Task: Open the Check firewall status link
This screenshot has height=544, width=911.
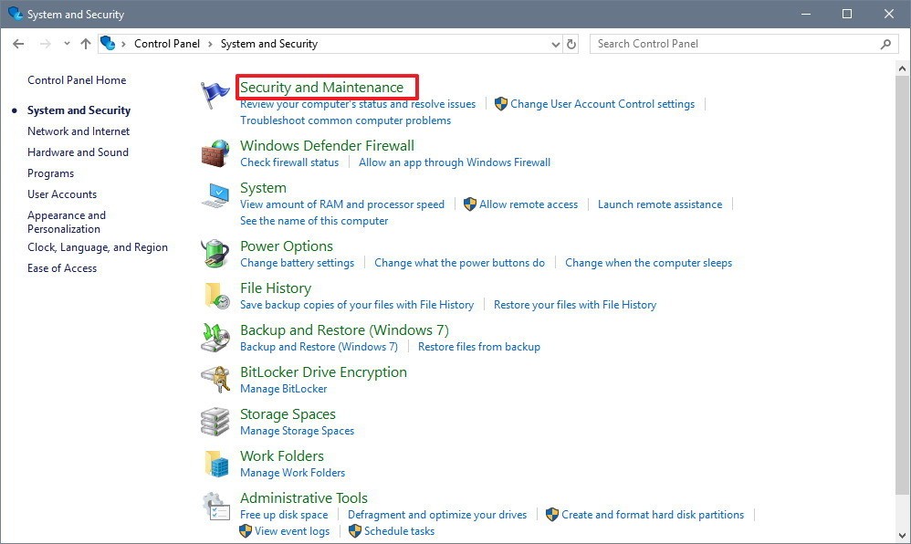Action: (x=288, y=162)
